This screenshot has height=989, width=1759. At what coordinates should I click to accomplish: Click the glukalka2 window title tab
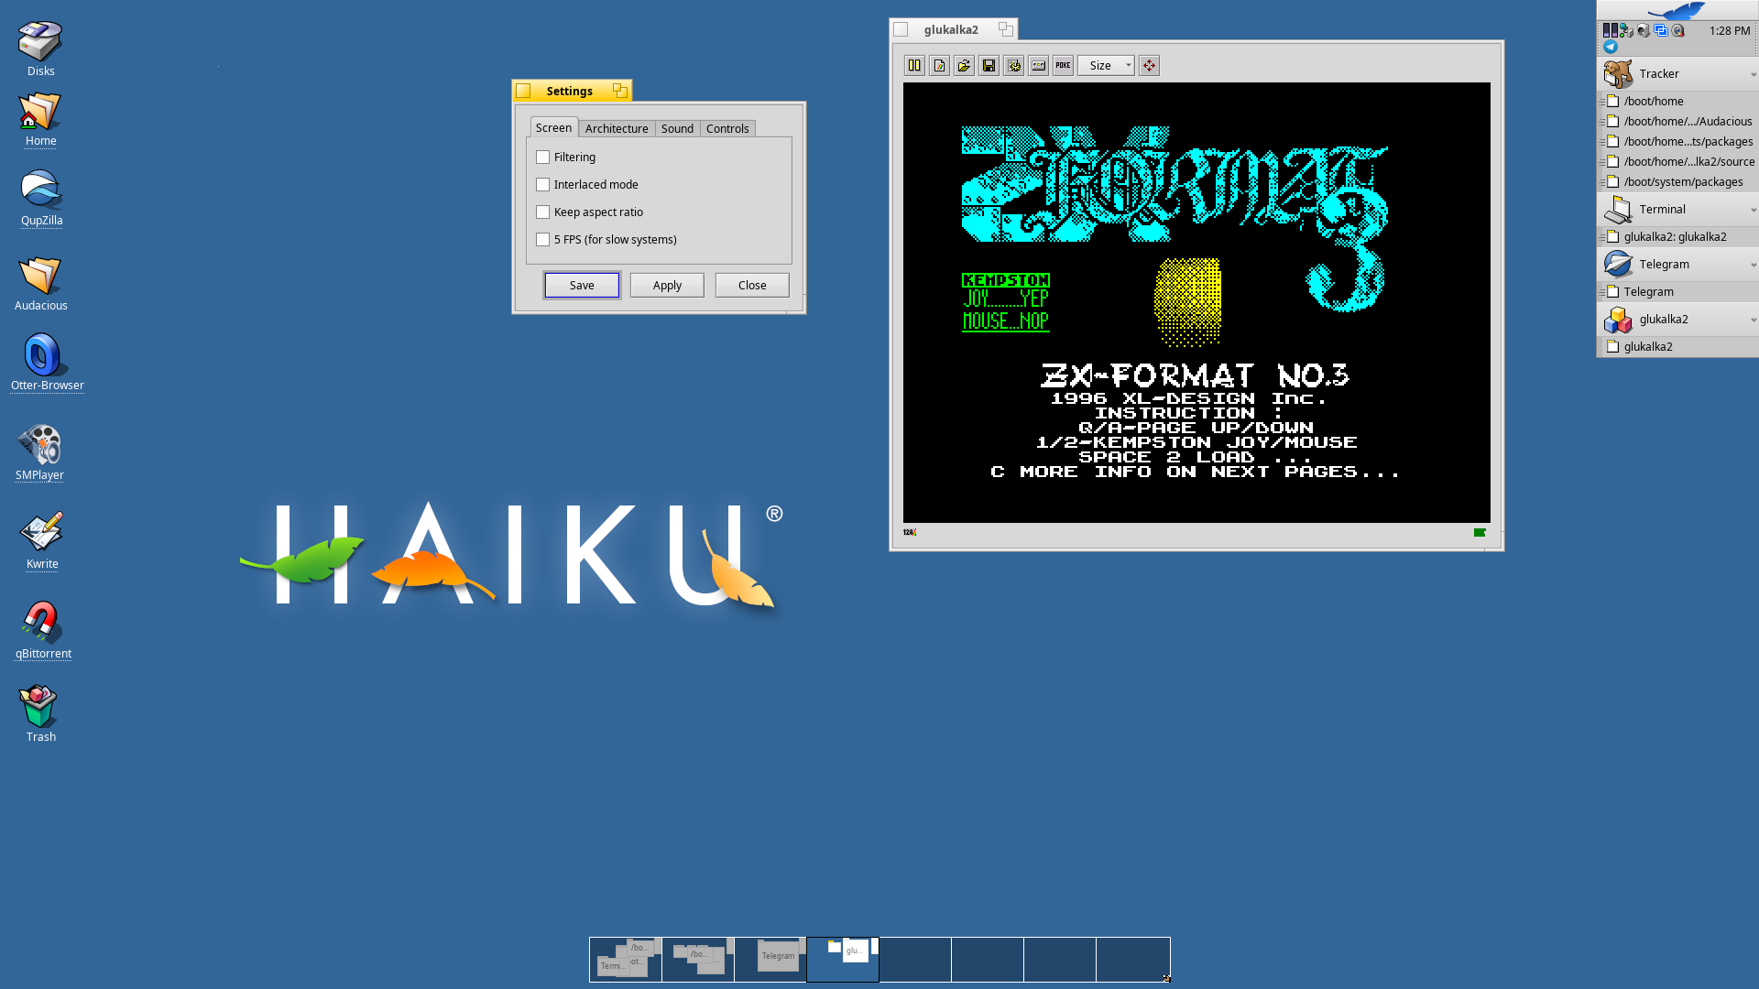tap(951, 29)
